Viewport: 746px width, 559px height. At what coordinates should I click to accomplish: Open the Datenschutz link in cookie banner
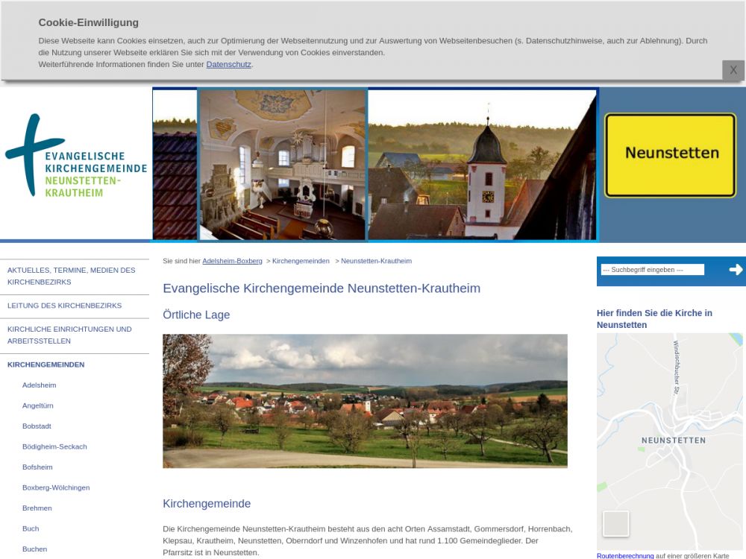point(228,64)
